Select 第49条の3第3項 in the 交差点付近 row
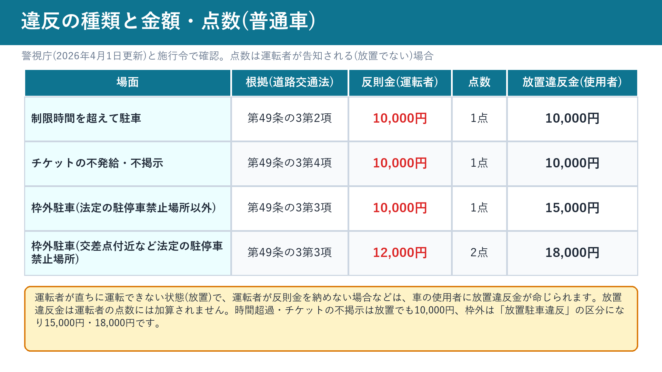This screenshot has height=372, width=662. [290, 252]
